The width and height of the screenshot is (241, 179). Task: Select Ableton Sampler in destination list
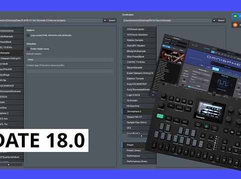(139, 40)
